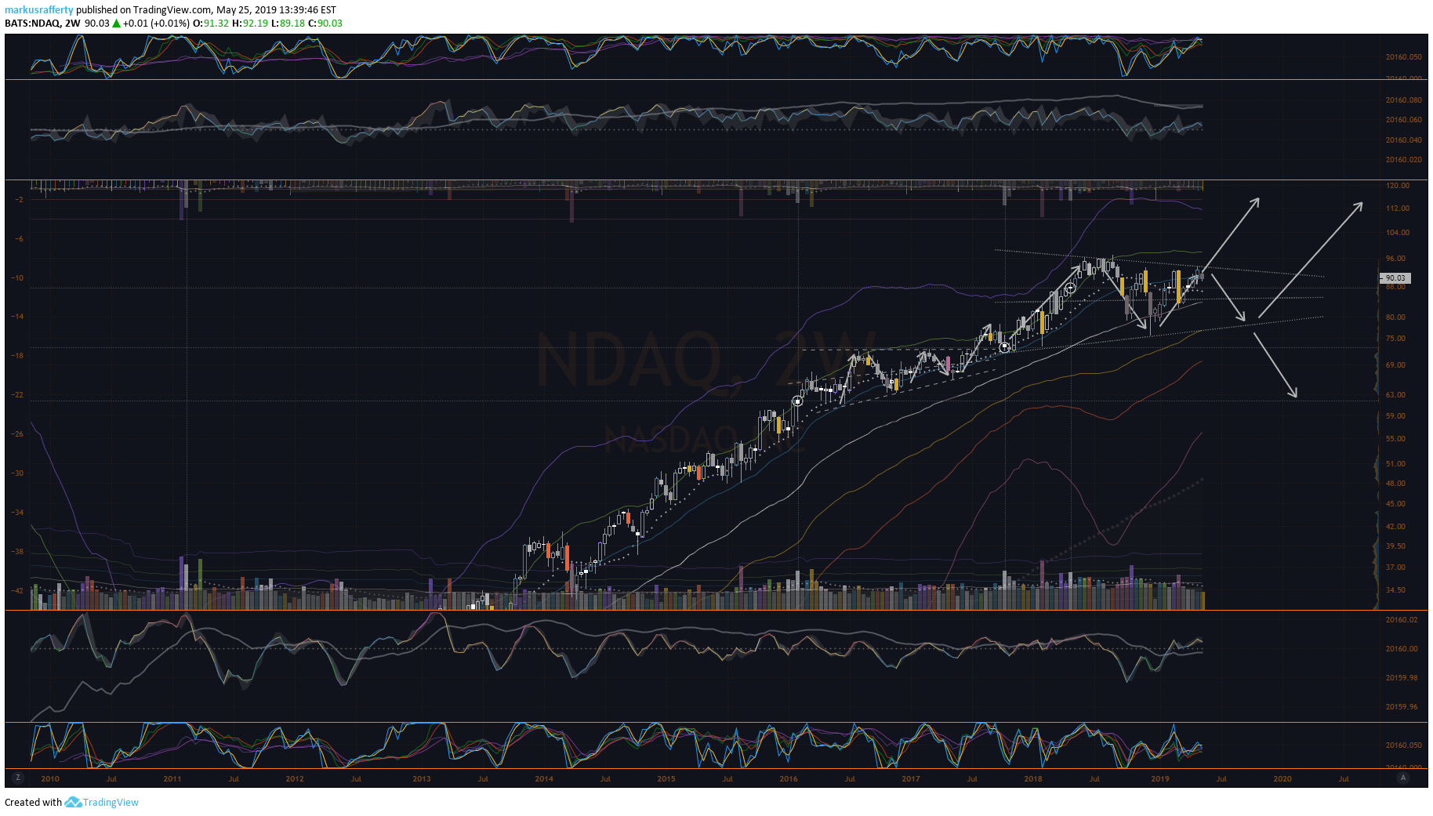Screen dimensions: 1433x816
Task: Click the 42.00 price scale label
Action: (x=1395, y=526)
